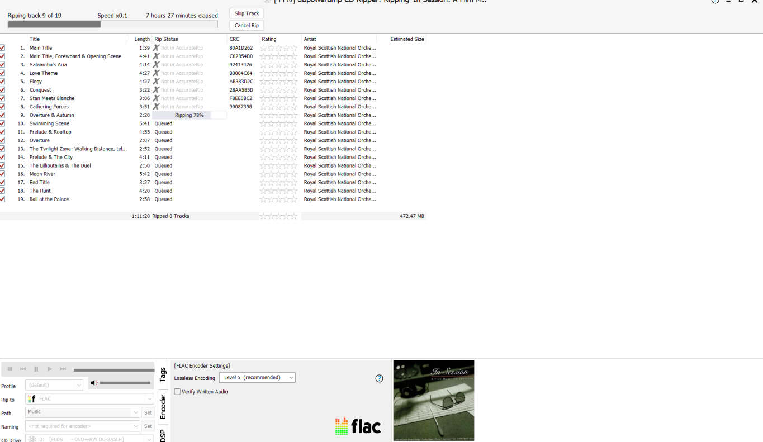Screen dimensions: 763x442
Task: Adjust the volume slider
Action: 125,383
